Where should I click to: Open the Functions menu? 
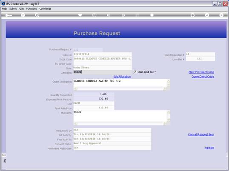point(31,9)
